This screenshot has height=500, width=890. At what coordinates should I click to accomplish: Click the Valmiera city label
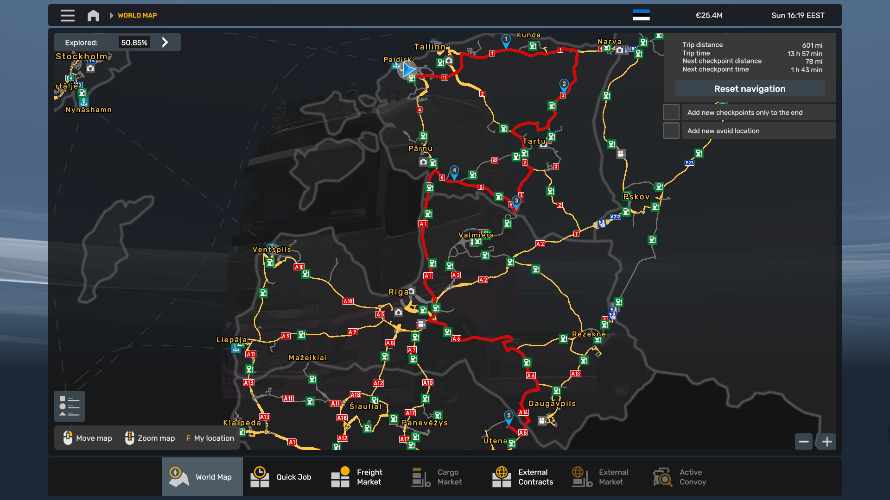[x=476, y=235]
